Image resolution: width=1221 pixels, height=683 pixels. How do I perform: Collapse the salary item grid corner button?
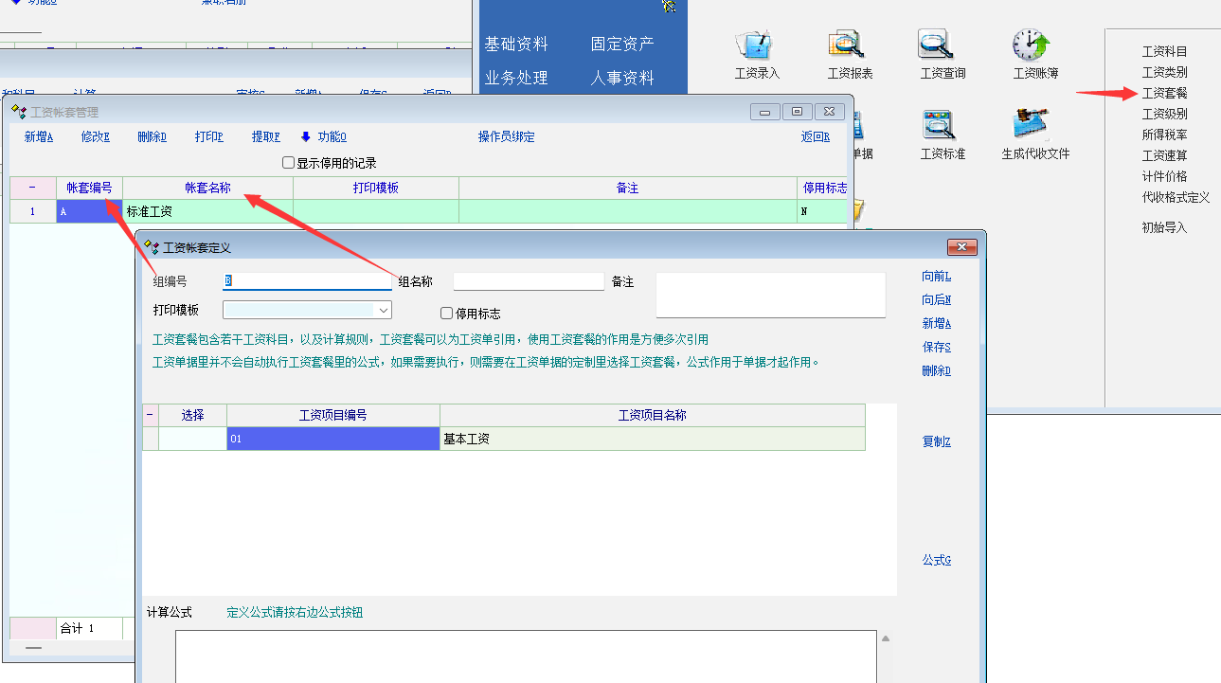[150, 415]
